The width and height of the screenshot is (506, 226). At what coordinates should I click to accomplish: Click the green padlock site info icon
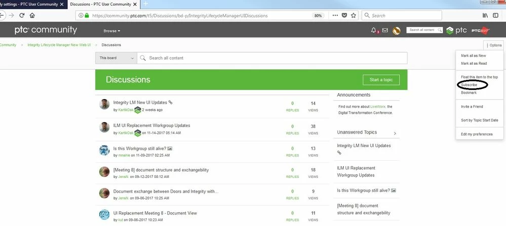point(87,16)
